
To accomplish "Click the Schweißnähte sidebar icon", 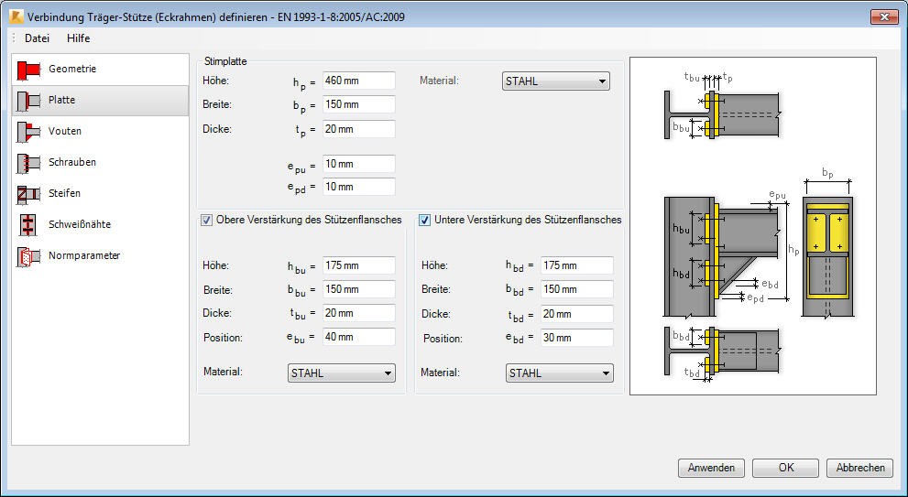I will (x=27, y=225).
